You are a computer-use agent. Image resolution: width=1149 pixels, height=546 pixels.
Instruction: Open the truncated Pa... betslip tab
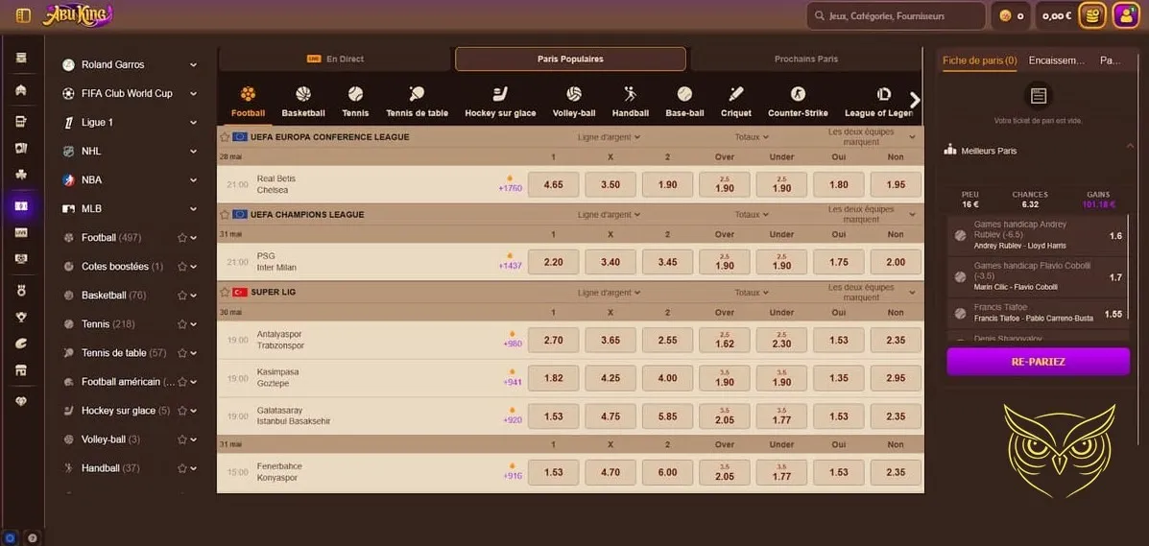tap(1111, 60)
